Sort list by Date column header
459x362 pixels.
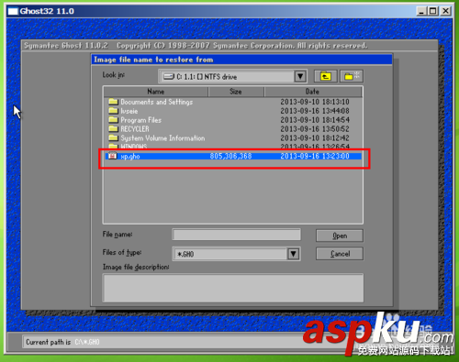[x=312, y=92]
